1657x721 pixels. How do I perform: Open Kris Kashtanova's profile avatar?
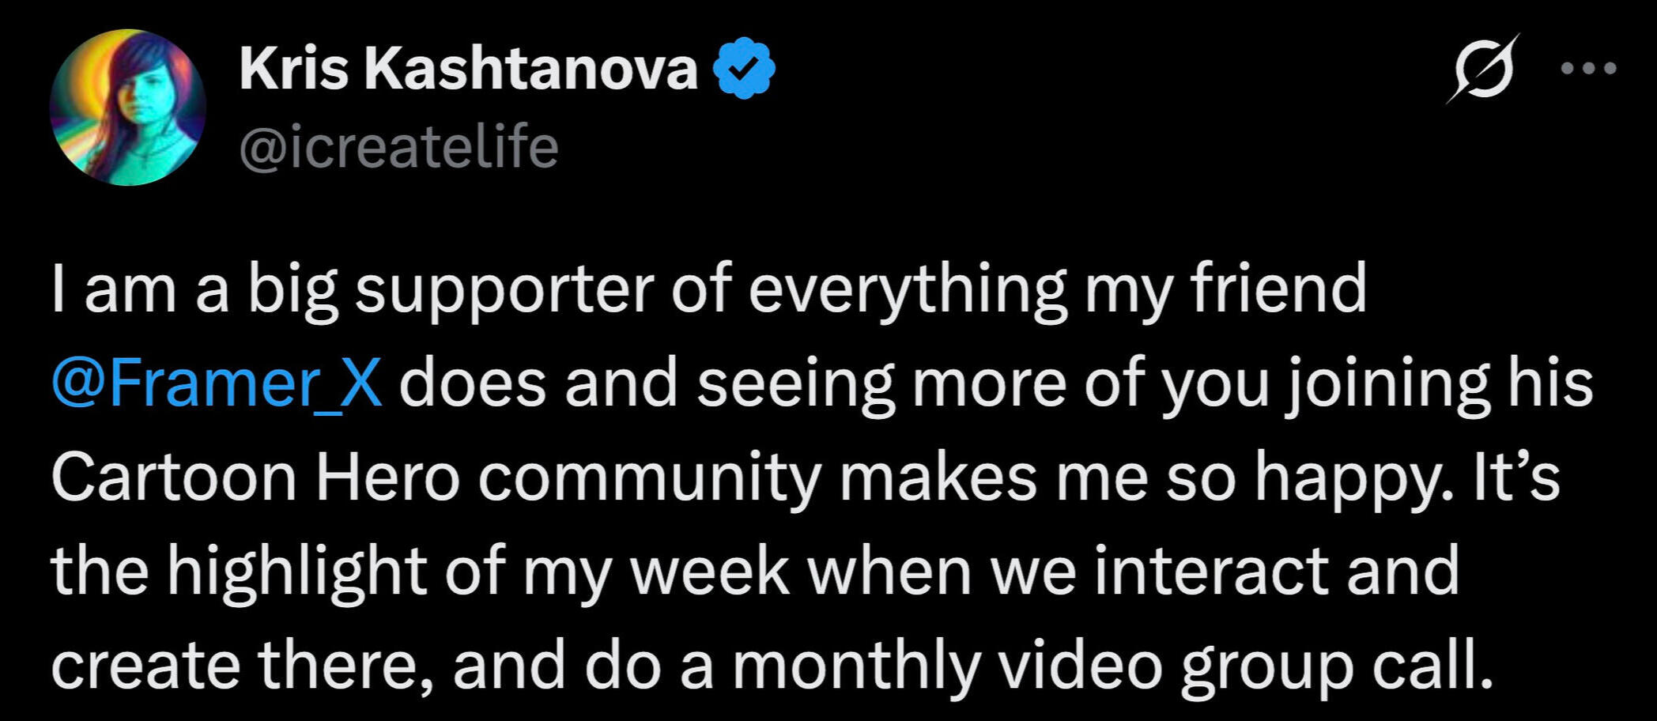coord(127,108)
